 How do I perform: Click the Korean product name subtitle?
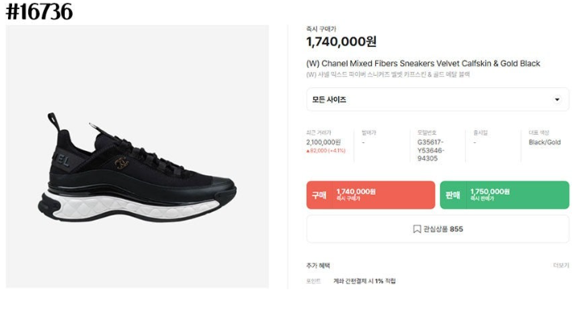(388, 74)
